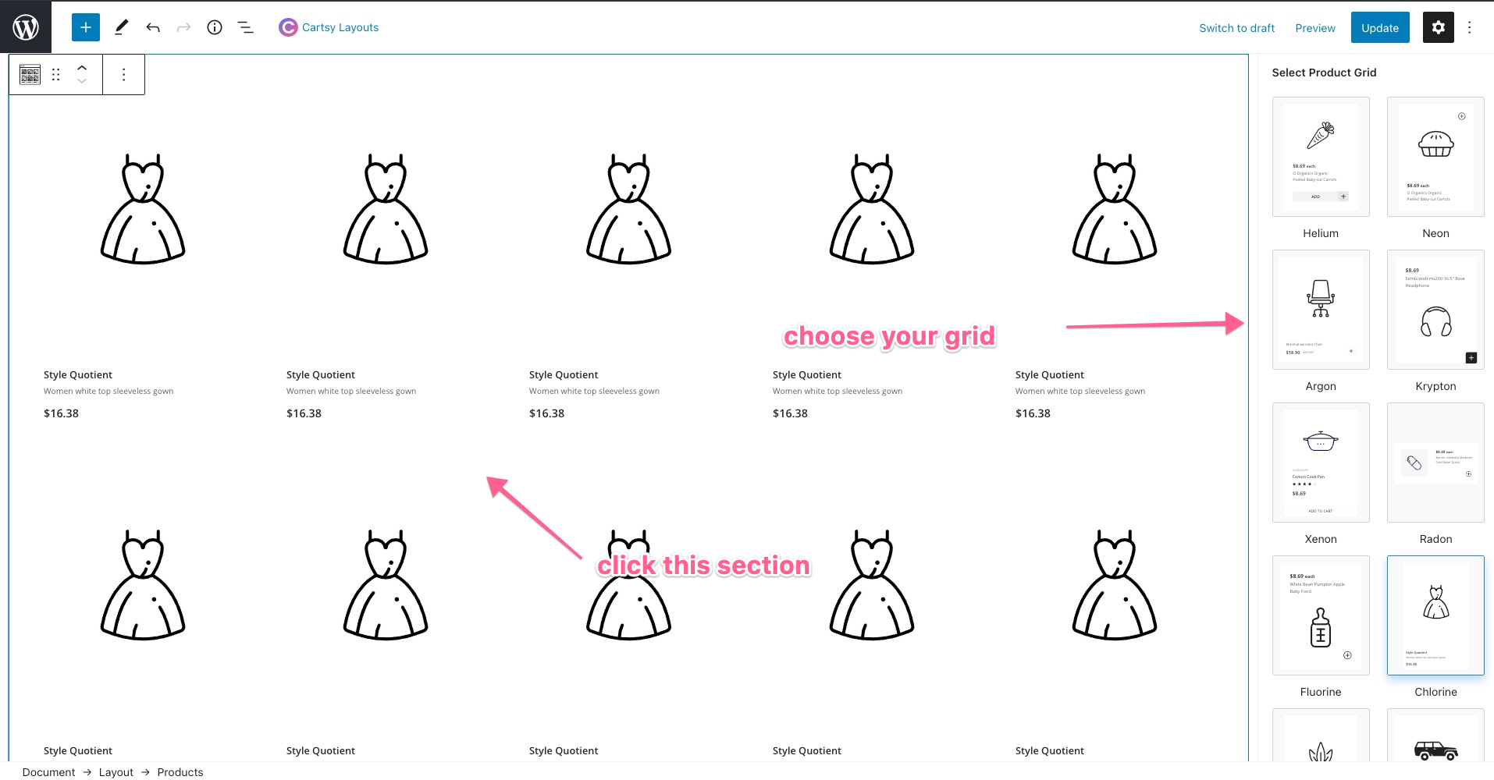Select the Neon grid thumbnail

[x=1435, y=157]
